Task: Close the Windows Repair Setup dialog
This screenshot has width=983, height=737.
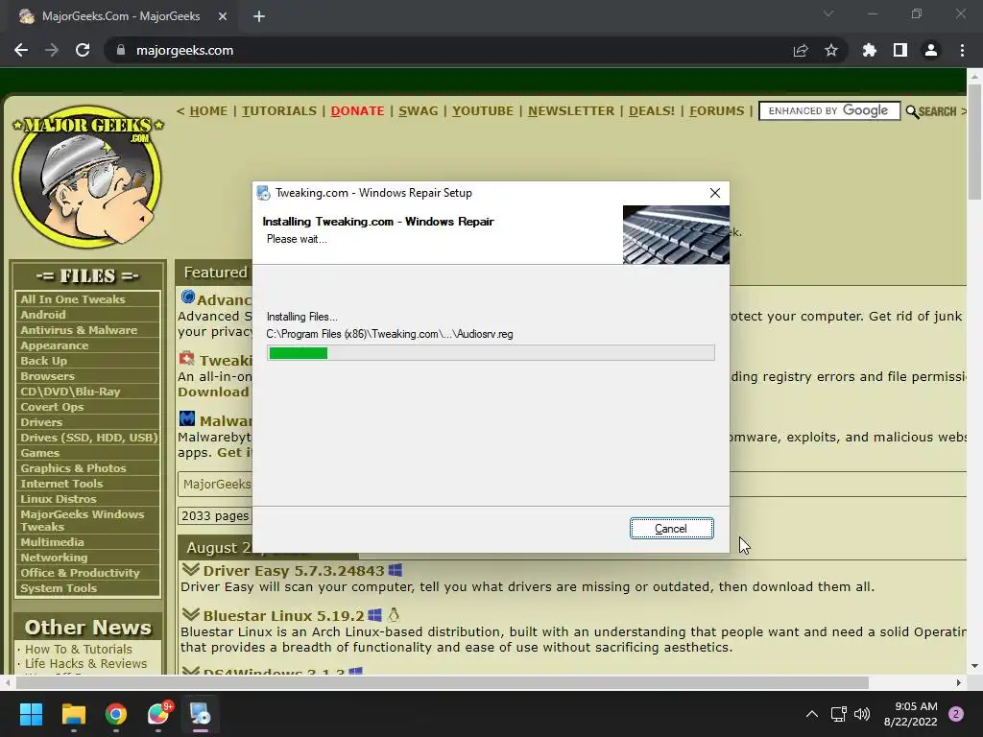Action: (714, 193)
